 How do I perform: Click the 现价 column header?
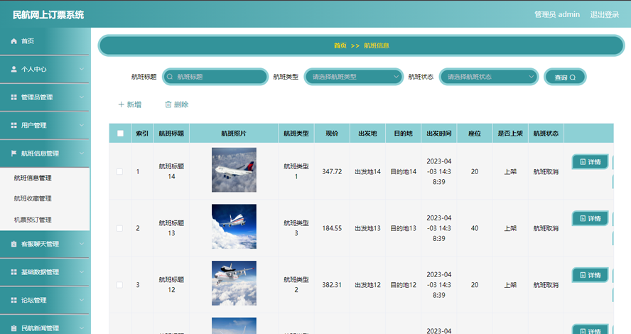tap(332, 134)
